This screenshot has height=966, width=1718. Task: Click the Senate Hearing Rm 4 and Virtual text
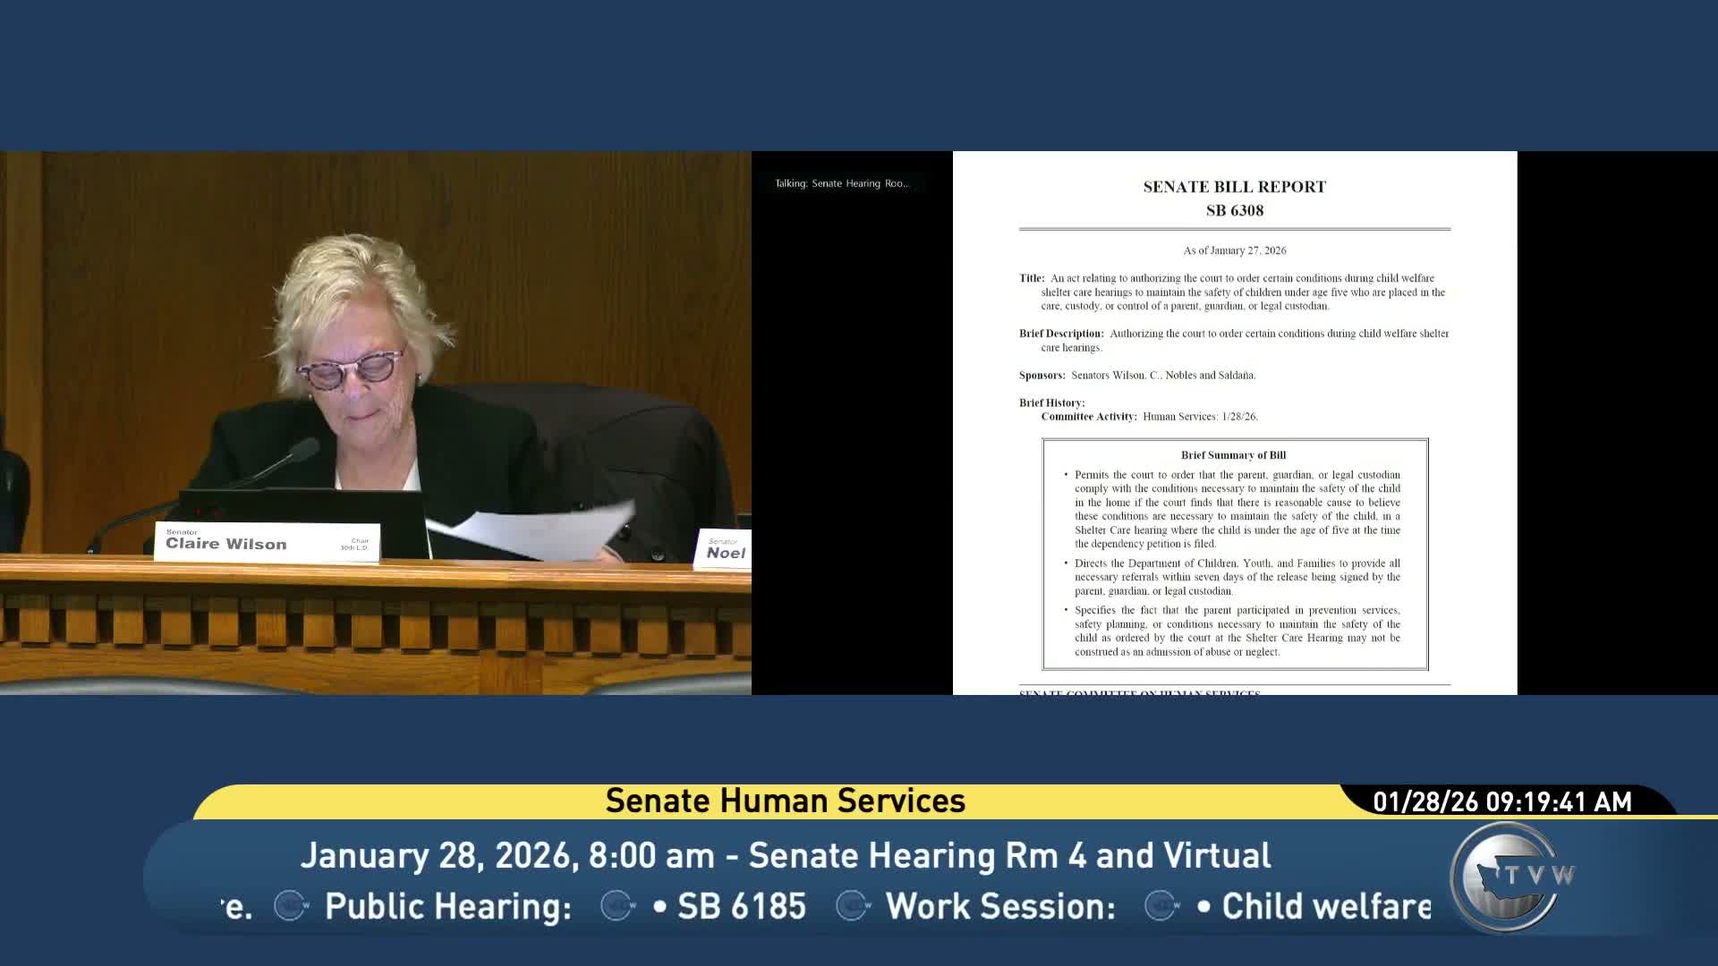[x=1008, y=856]
